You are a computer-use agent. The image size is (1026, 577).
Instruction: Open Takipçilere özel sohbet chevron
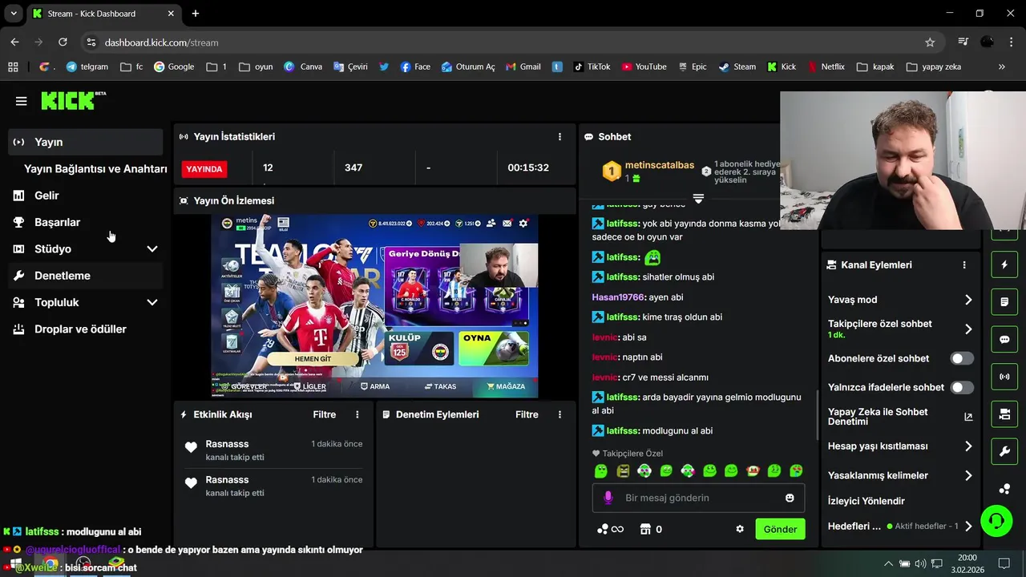tap(968, 329)
